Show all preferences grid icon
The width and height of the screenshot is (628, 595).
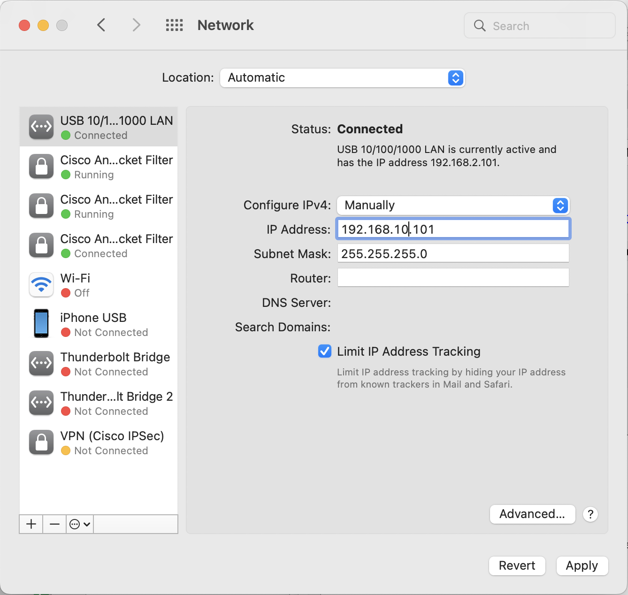click(x=174, y=25)
